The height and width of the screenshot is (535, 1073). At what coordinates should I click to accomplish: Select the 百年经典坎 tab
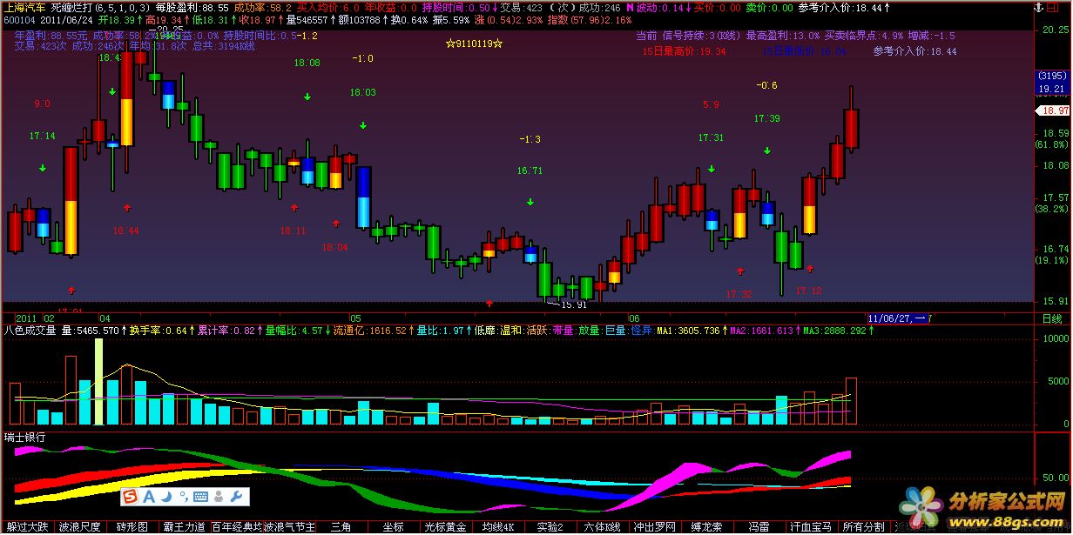236,527
